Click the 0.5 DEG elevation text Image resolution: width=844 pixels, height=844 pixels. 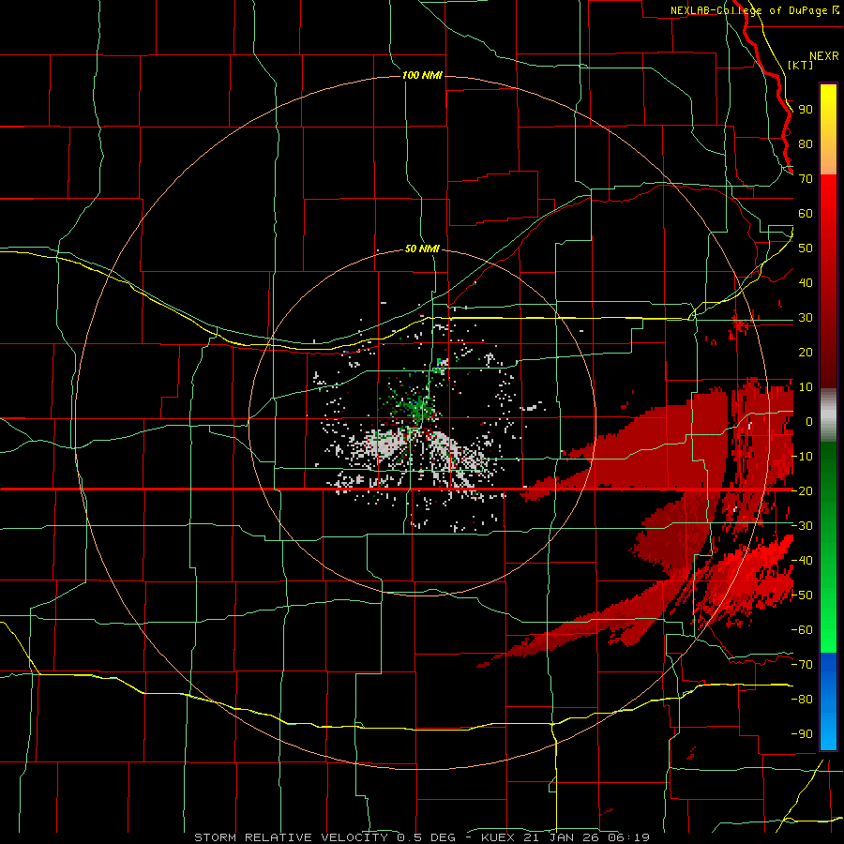coord(427,837)
